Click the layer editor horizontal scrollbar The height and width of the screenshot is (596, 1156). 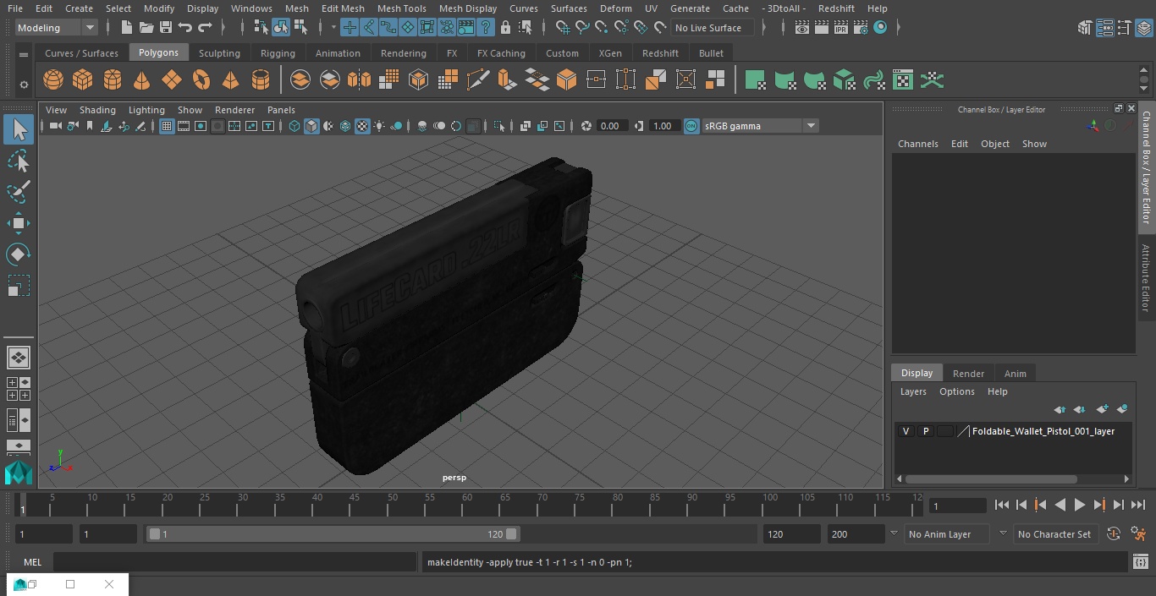[990, 478]
